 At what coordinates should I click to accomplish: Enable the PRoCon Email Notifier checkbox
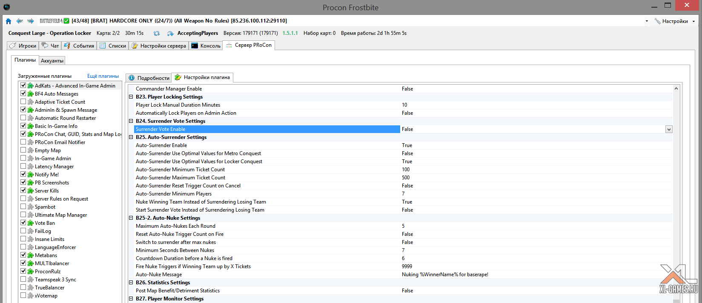tap(23, 142)
